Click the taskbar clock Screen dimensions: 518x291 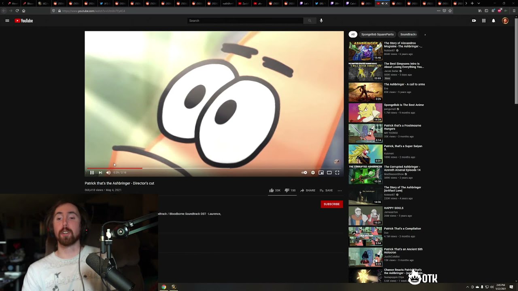pos(501,287)
